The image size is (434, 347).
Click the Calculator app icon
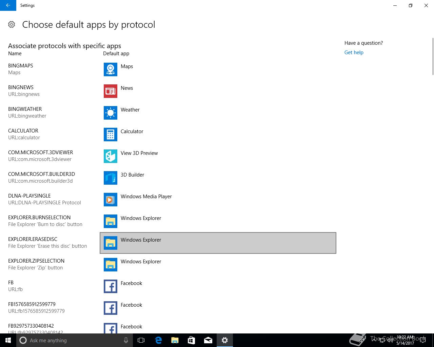click(111, 135)
